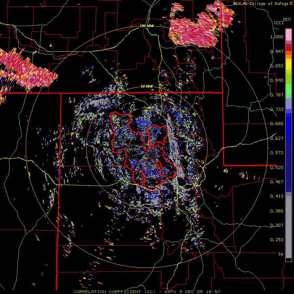
Task: Pick the light pink band atop the color scale
Action: [288, 35]
